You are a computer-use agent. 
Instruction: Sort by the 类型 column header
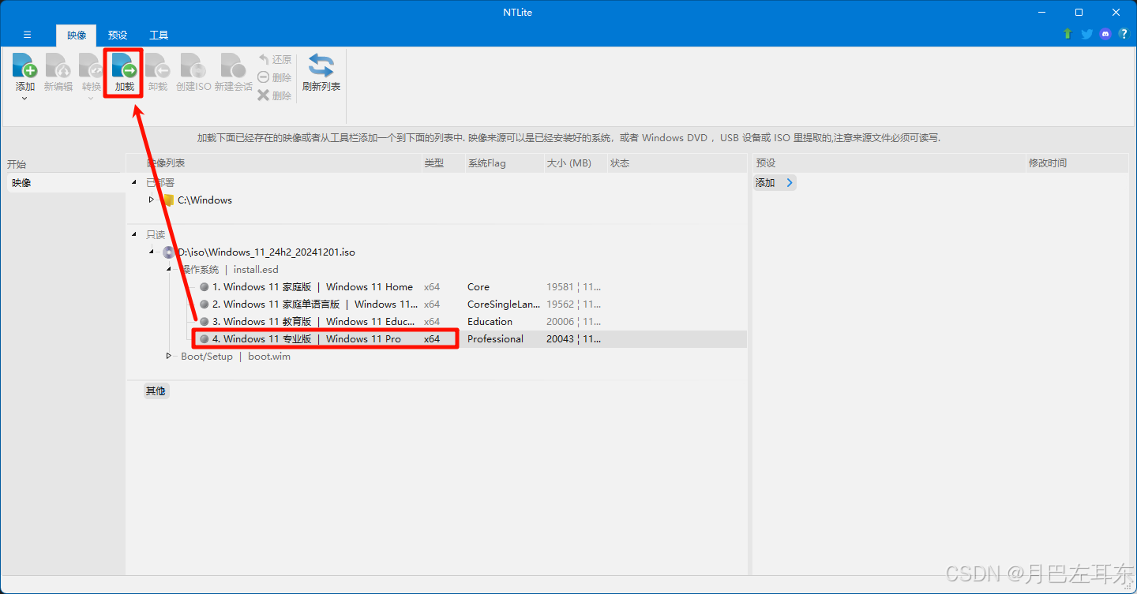[x=434, y=163]
